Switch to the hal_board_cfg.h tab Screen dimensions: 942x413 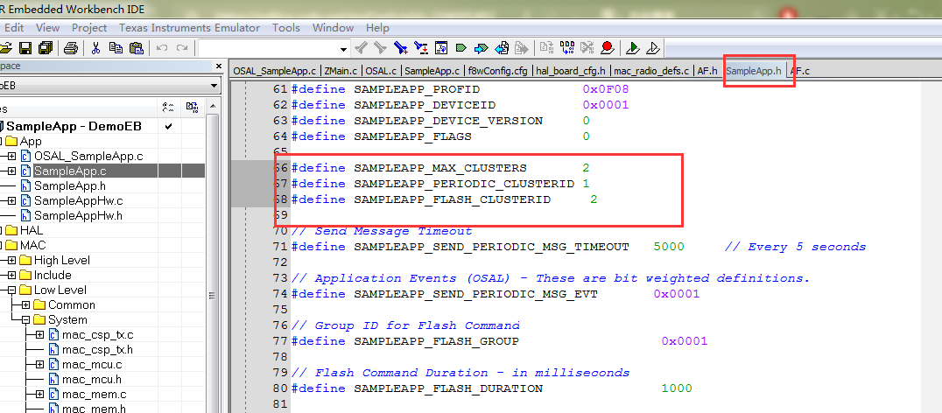570,71
